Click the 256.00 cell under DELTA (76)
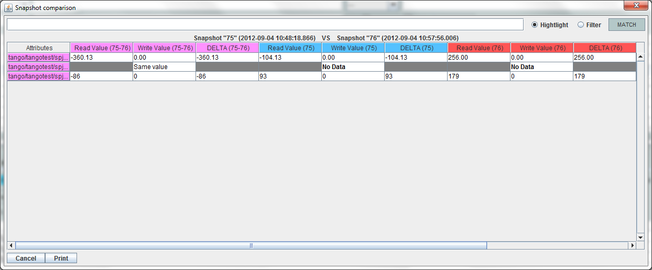The image size is (652, 270). click(605, 58)
